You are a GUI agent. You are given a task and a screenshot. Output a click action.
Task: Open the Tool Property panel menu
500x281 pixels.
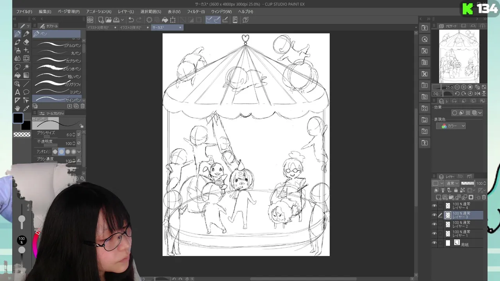[35, 113]
